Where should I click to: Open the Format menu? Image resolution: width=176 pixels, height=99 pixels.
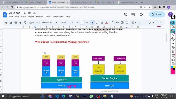[40, 16]
